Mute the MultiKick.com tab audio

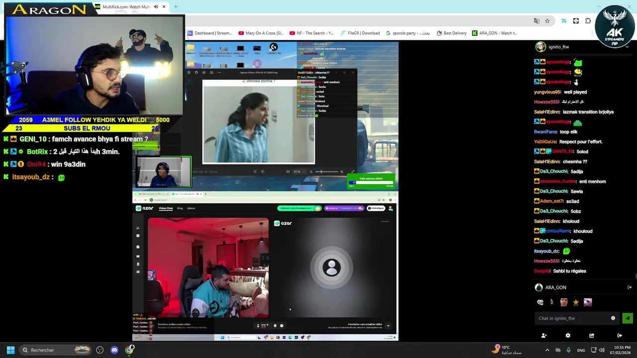pyautogui.click(x=156, y=7)
